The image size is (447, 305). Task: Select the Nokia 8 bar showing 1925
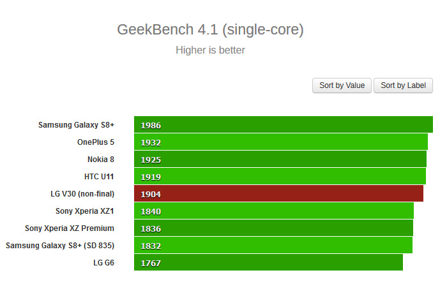click(280, 160)
